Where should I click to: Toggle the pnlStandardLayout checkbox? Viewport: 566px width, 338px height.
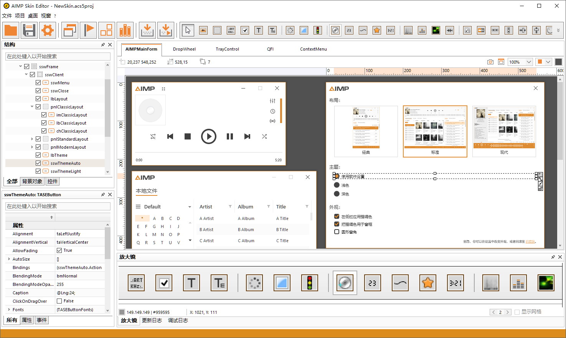click(x=38, y=139)
